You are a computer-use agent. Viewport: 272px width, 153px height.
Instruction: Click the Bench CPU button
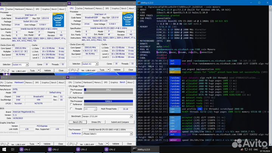coord(77,122)
